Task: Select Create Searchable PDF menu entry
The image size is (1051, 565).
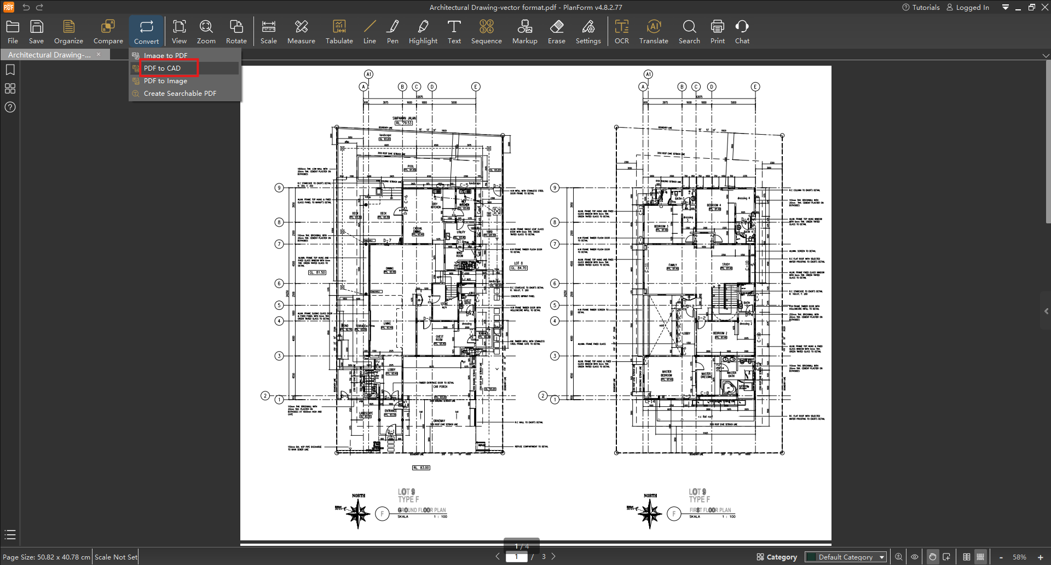Action: click(x=180, y=94)
